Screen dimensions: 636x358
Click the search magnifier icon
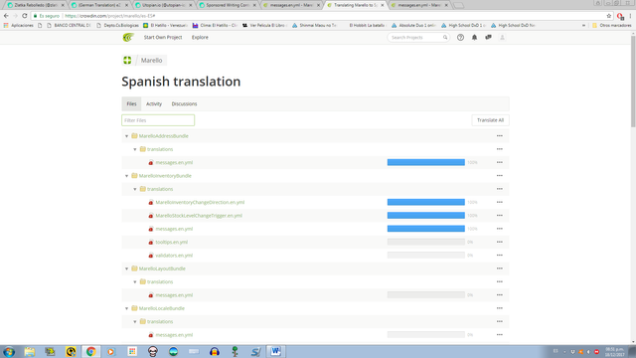click(x=445, y=38)
